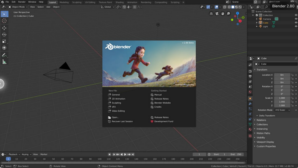Screen dimensions: 298x168
Task: Open the Scene properties tab icon
Action: [x=250, y=87]
